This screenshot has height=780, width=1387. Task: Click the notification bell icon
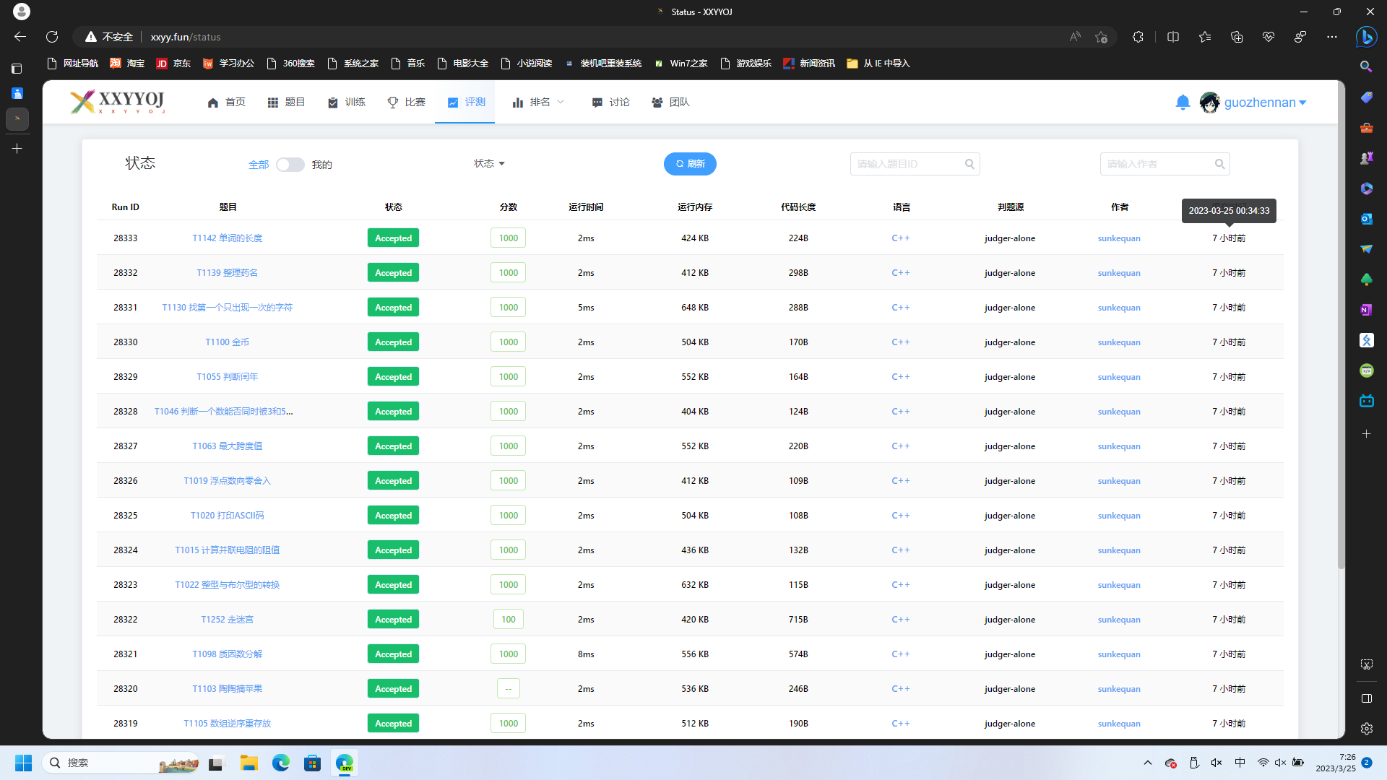click(1182, 103)
